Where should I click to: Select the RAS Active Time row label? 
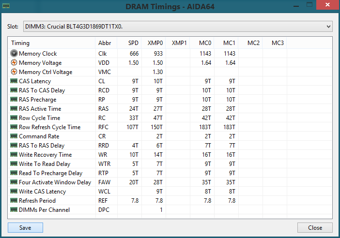[40, 109]
